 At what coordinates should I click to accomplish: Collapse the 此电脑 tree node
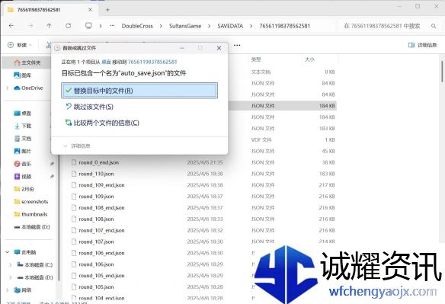click(8, 252)
